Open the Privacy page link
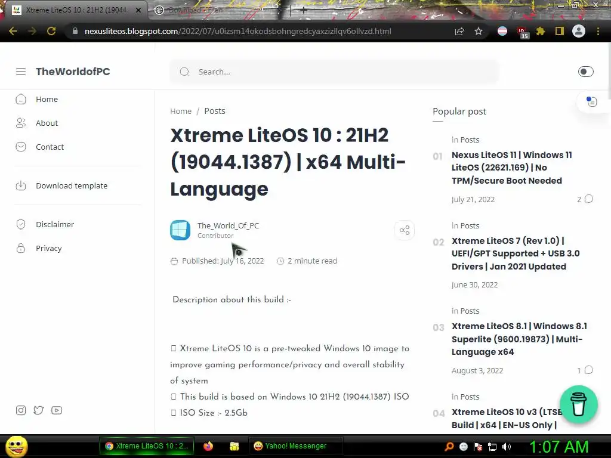This screenshot has height=458, width=611. click(x=49, y=248)
